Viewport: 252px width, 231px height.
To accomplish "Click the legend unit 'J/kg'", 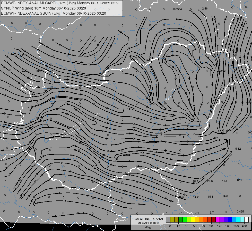I will pos(148,227).
